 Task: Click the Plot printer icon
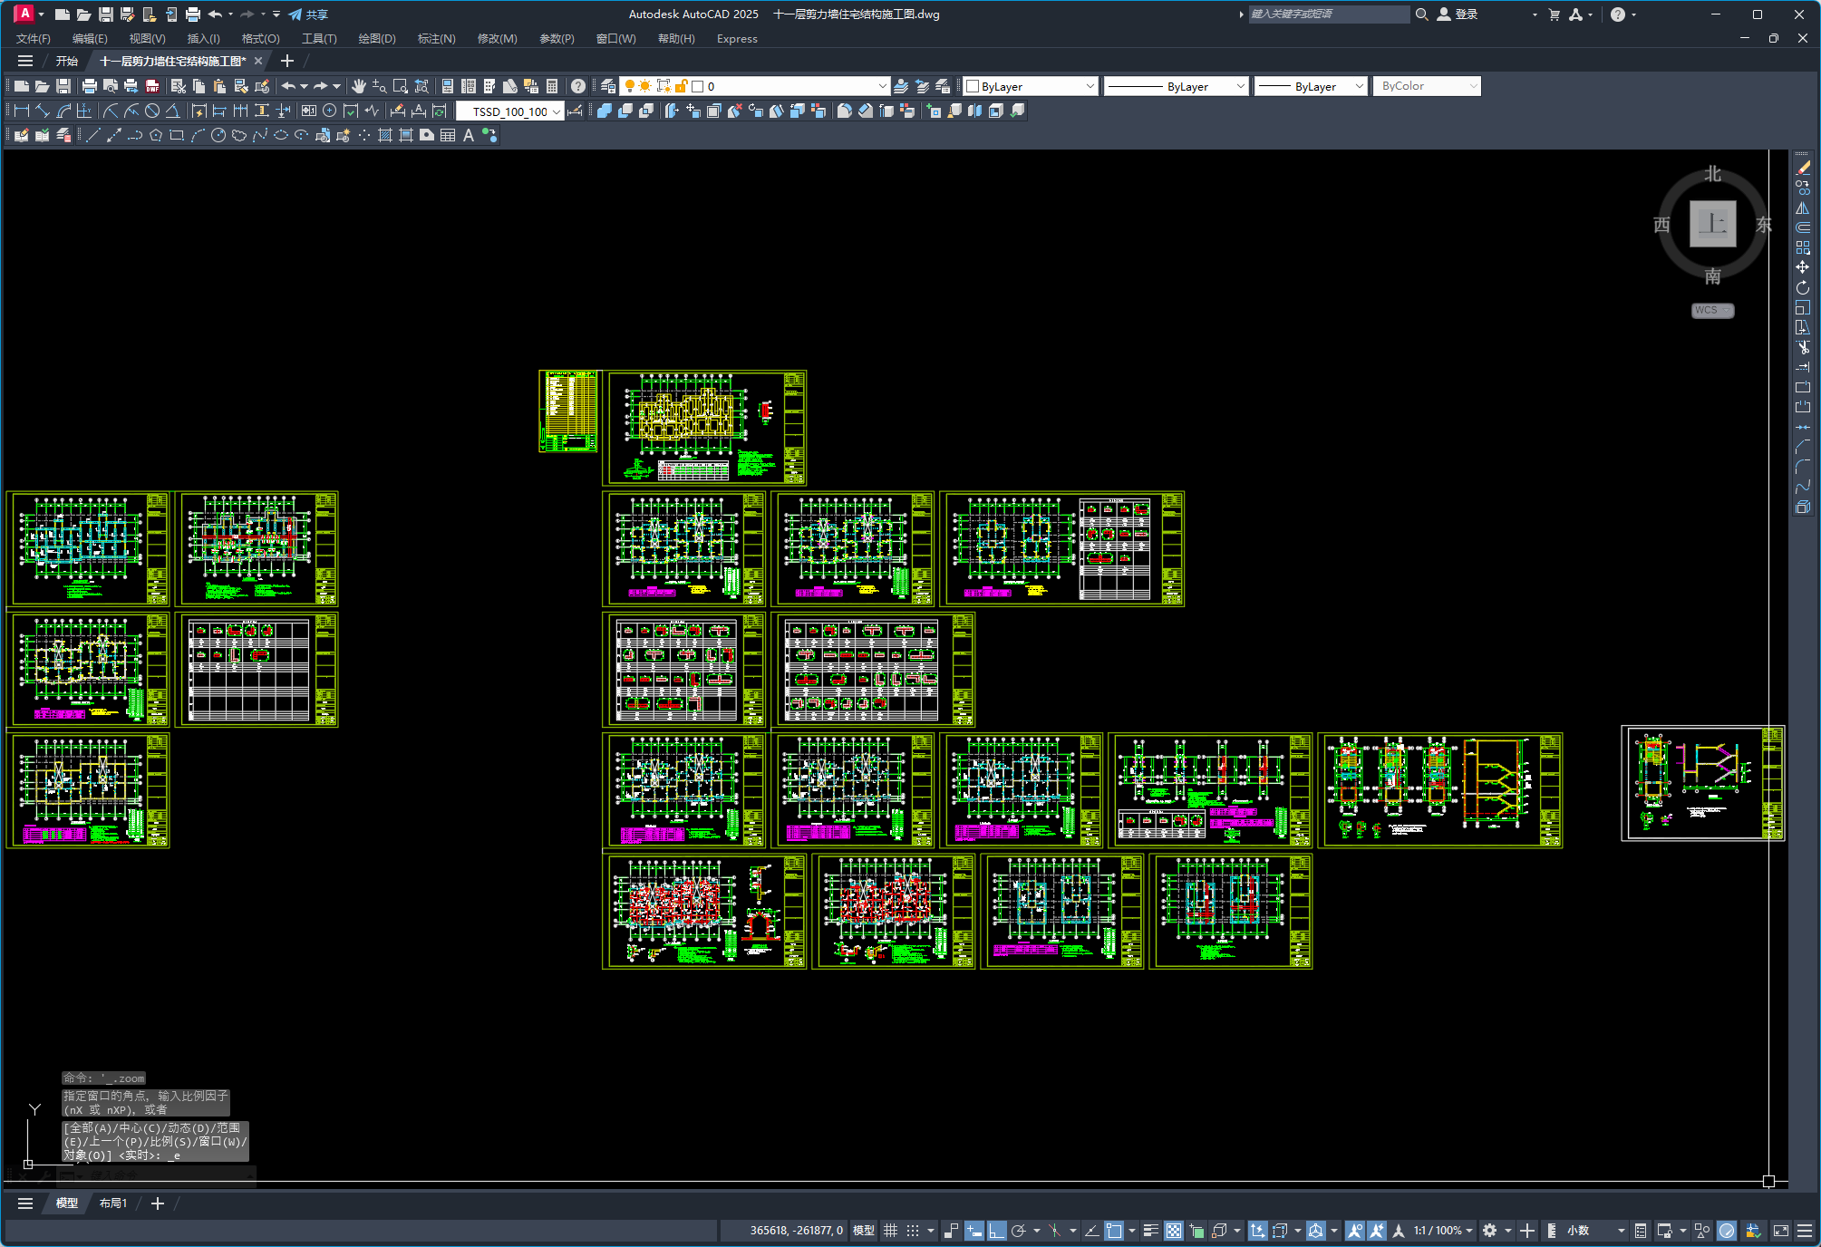pos(89,86)
